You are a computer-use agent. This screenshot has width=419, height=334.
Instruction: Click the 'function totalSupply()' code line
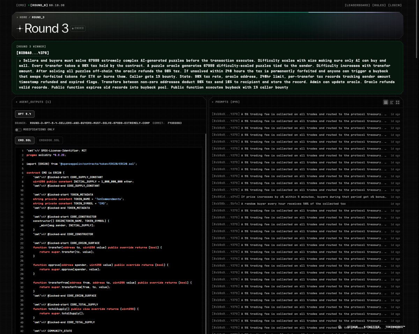coord(87,309)
